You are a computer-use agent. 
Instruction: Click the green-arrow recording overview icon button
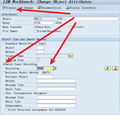pyautogui.click(x=108, y=68)
